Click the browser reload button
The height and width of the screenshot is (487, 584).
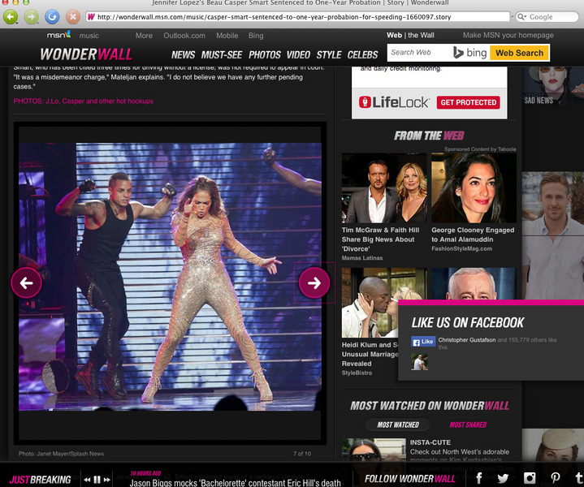pos(52,16)
